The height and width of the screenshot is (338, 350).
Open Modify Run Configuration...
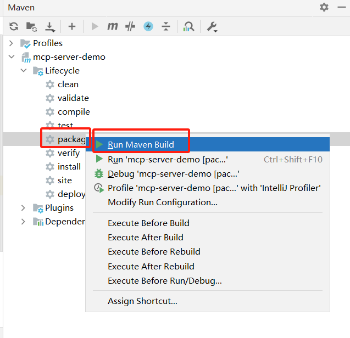click(x=208, y=202)
